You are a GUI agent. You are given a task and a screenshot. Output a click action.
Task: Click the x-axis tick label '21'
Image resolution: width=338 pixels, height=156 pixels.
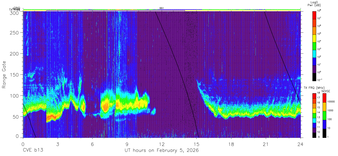[266, 144]
